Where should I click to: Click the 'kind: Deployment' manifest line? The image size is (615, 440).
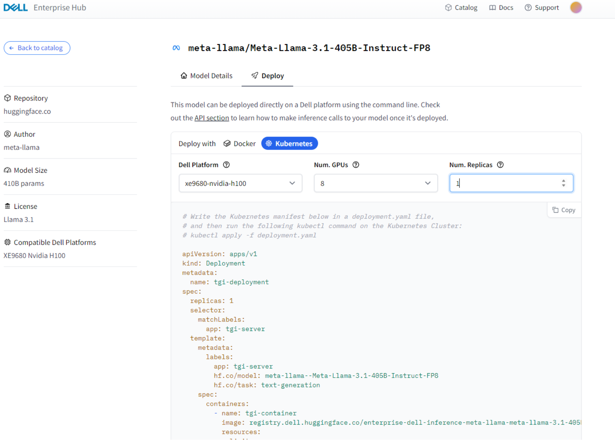[x=214, y=263]
